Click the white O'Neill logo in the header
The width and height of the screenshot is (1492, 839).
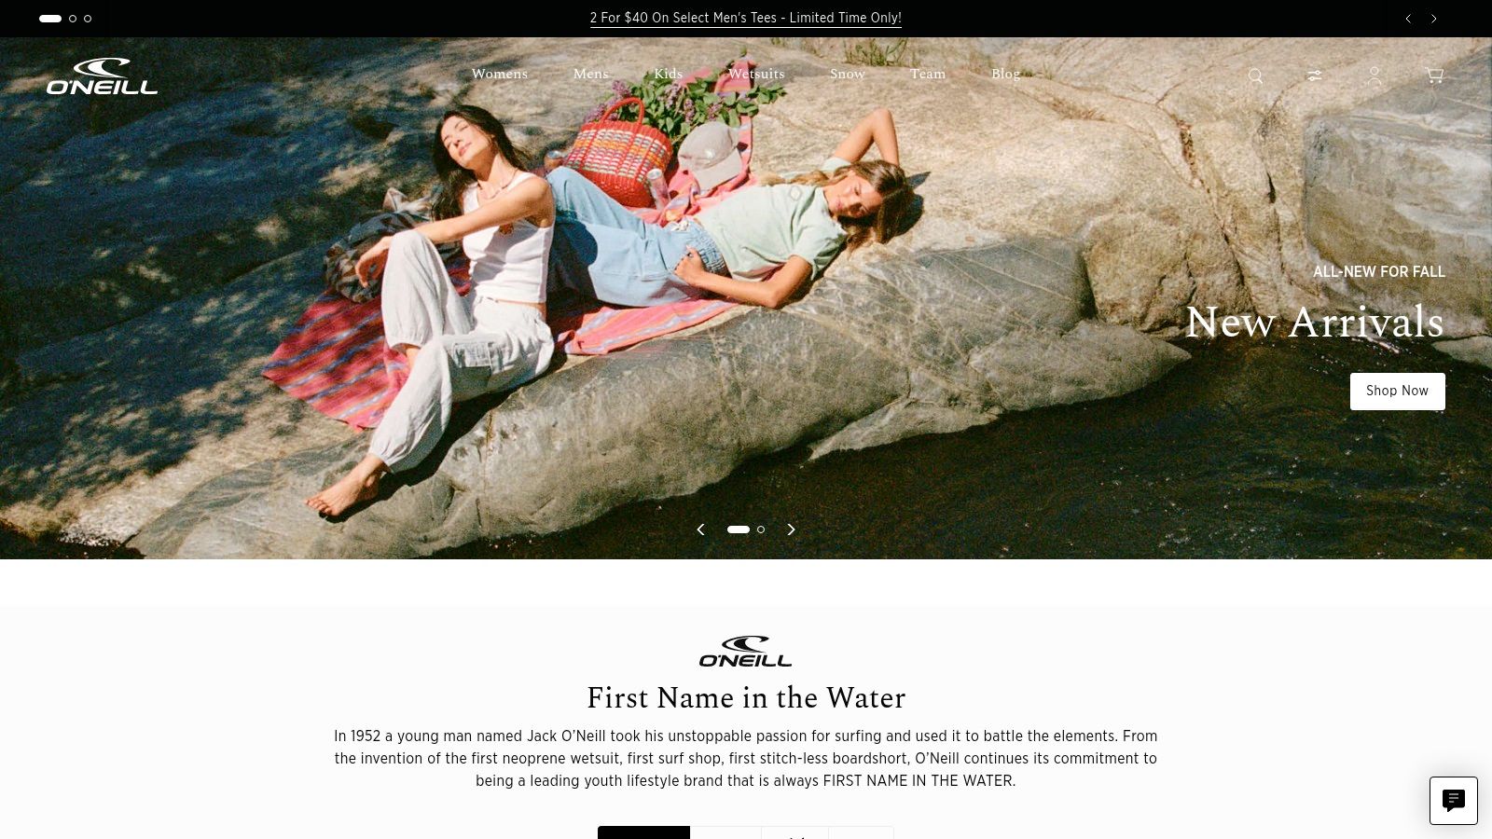[x=103, y=76]
